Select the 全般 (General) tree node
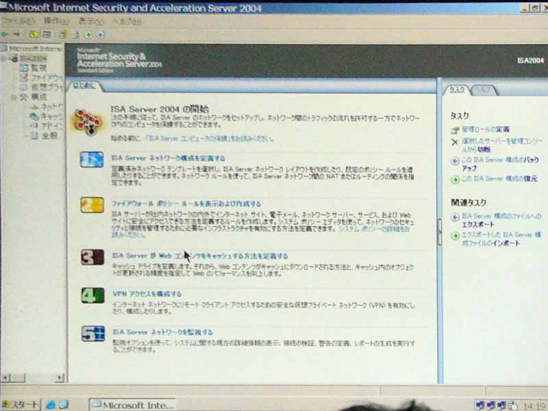Image resolution: width=548 pixels, height=411 pixels. coord(45,136)
